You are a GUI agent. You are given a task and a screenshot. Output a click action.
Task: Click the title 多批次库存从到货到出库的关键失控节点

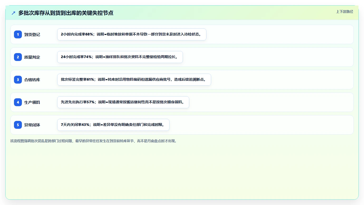click(66, 13)
